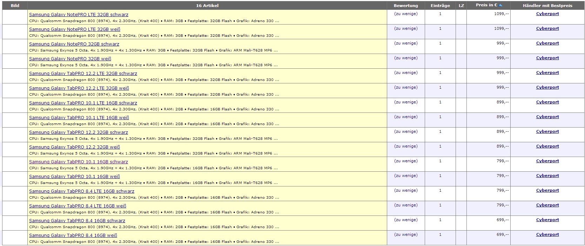Screen dimensions: 585x246
Task: Click the Preis in € column header text
Action: [486, 5]
